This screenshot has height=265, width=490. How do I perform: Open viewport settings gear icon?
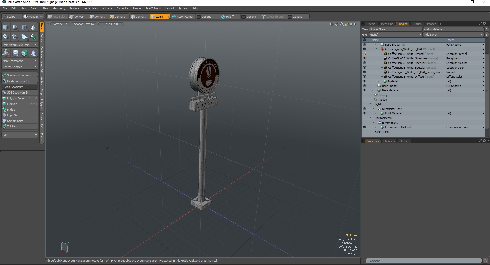tap(351, 24)
